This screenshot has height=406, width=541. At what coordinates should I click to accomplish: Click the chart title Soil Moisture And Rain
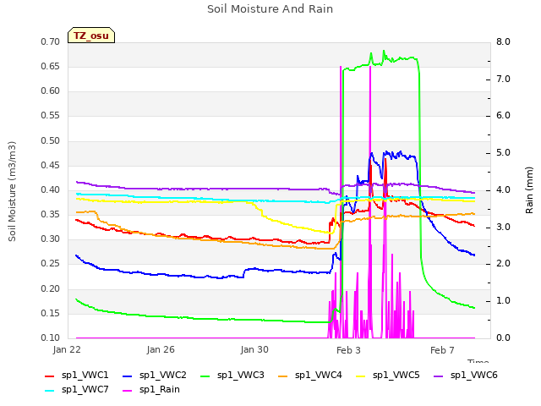click(x=270, y=9)
